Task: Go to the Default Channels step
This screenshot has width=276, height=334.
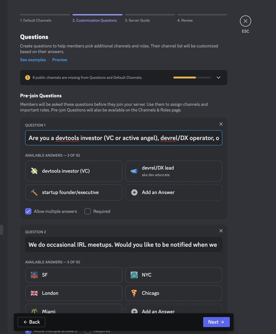Action: point(36,20)
